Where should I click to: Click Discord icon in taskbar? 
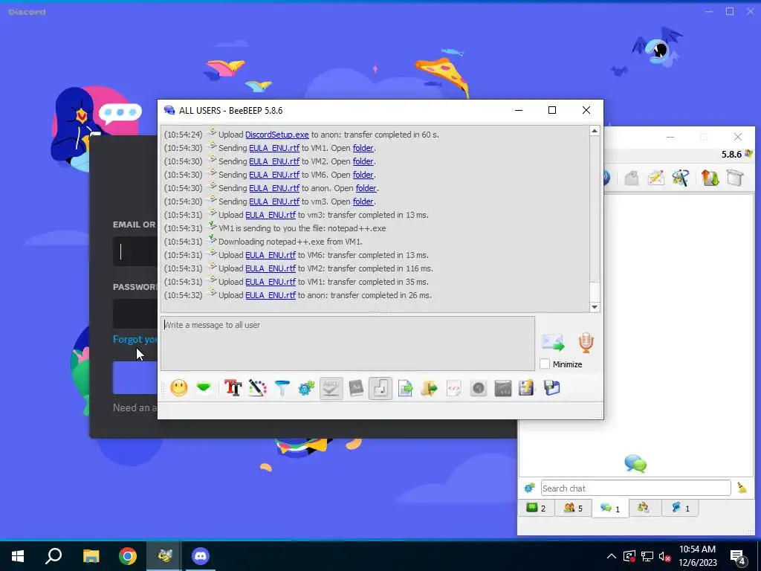[x=200, y=556]
